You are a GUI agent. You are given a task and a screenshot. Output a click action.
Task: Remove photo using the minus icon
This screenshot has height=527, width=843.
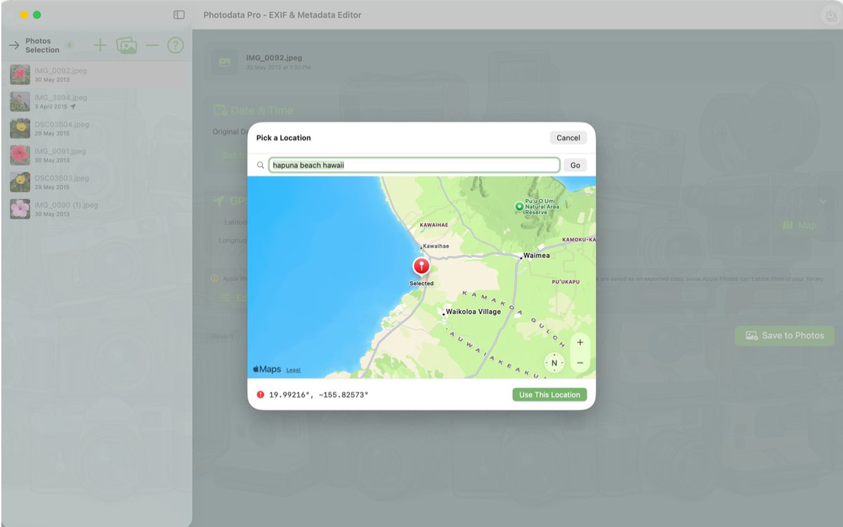(152, 46)
